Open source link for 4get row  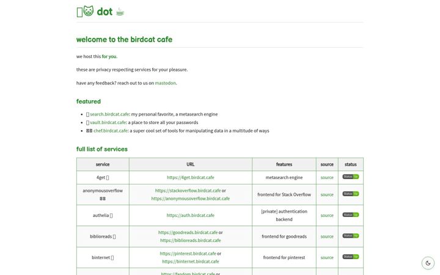click(x=327, y=177)
